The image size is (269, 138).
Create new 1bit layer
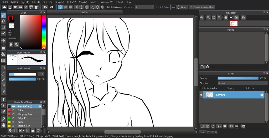click(213, 126)
